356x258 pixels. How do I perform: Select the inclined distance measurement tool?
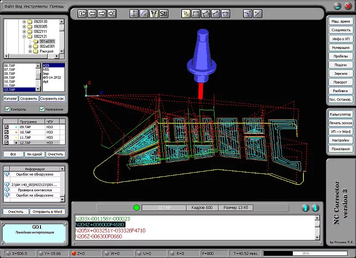(x=206, y=14)
